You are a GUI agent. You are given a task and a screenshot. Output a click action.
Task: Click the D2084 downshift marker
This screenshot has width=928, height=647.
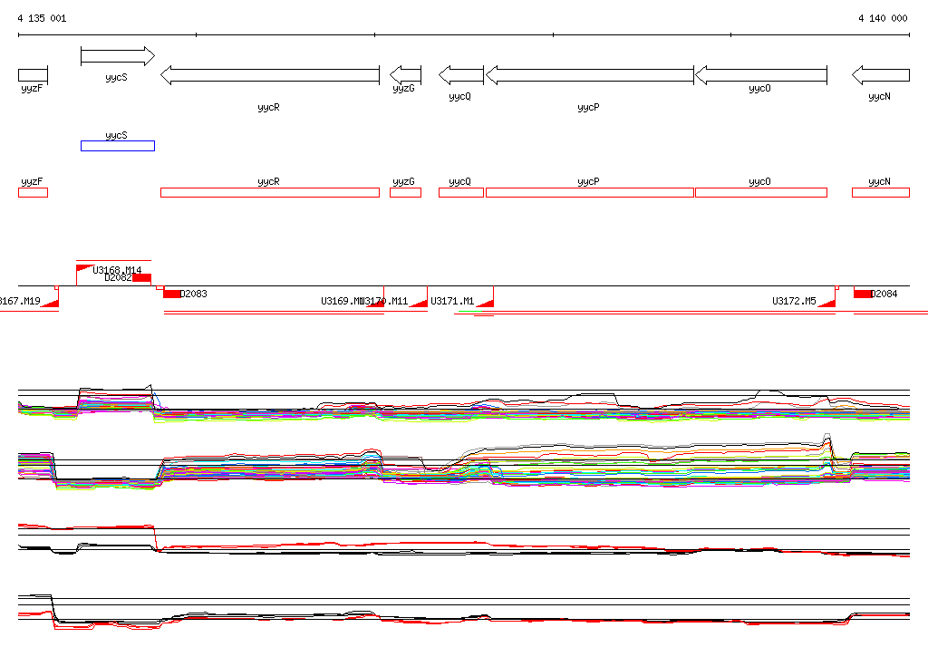click(863, 294)
